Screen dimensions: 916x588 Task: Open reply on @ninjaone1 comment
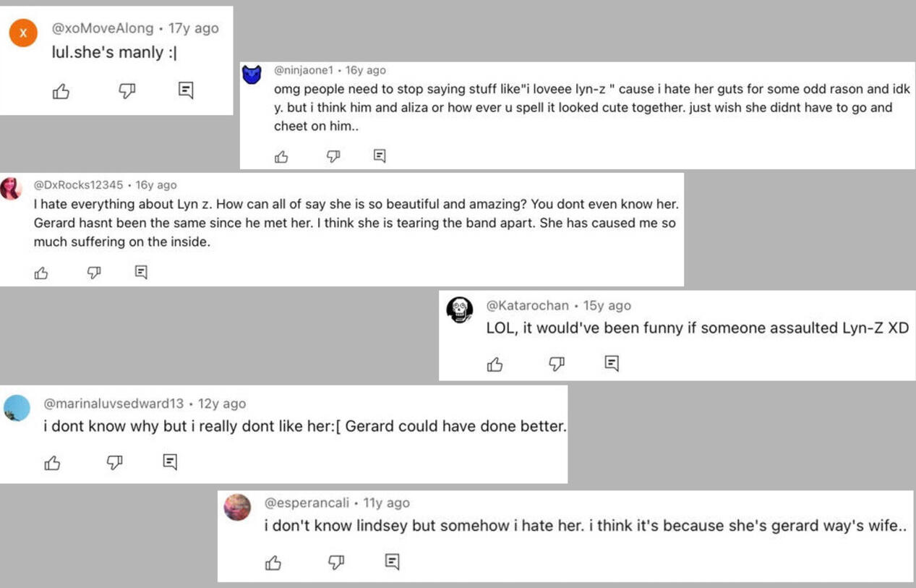point(380,155)
